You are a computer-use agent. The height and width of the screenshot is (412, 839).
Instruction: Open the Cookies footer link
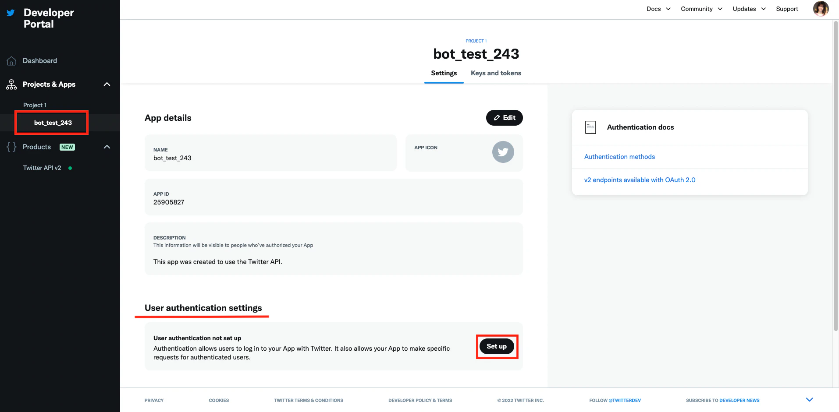(219, 400)
